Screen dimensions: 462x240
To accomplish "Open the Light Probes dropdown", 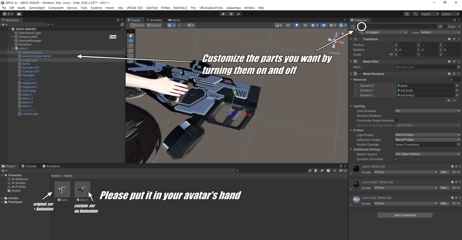I will click(x=428, y=135).
